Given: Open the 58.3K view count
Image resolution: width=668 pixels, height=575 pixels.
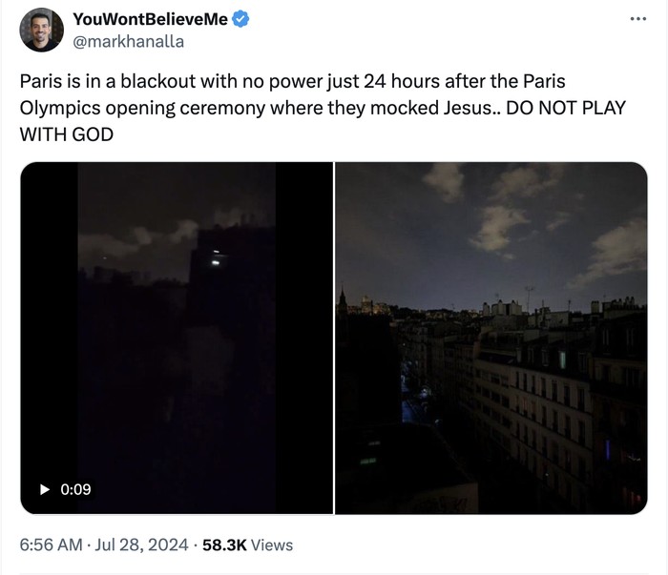Looking at the screenshot, I should click(x=225, y=545).
